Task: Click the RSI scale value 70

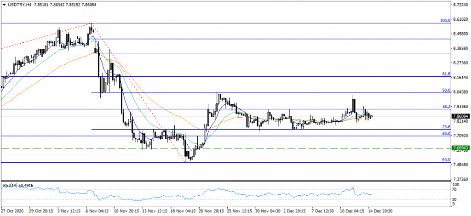Action: pos(455,188)
